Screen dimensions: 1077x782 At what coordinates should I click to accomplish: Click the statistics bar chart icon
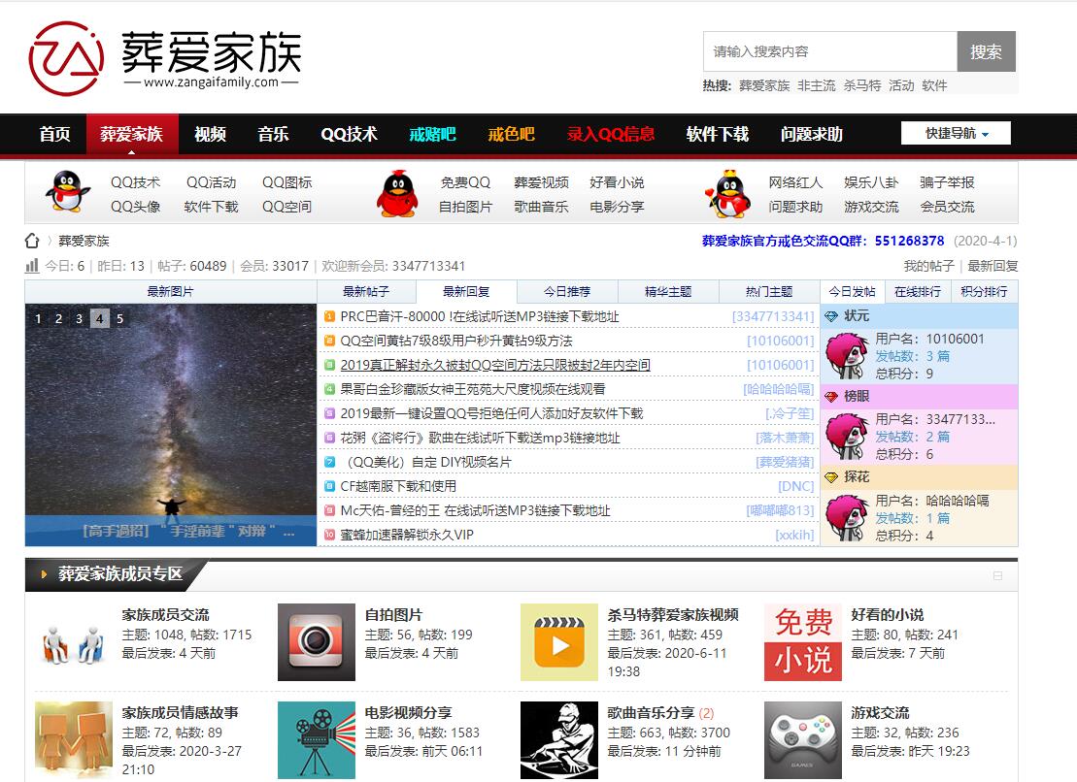point(32,266)
